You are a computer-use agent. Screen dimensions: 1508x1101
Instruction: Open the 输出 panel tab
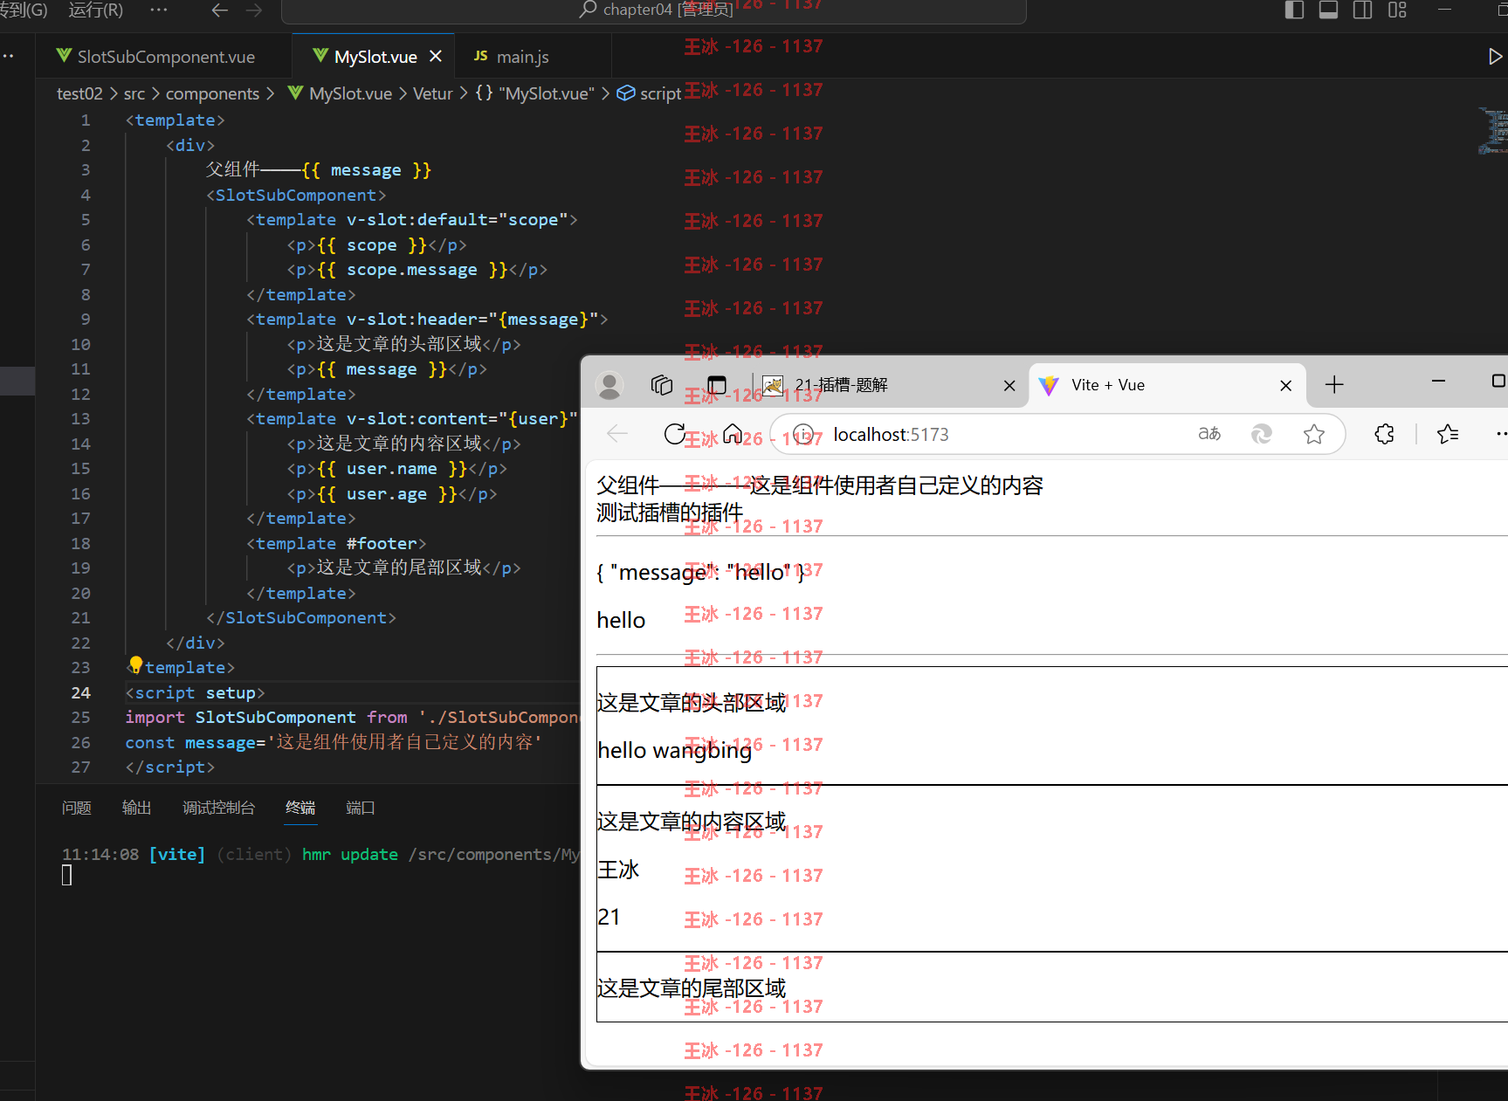136,808
